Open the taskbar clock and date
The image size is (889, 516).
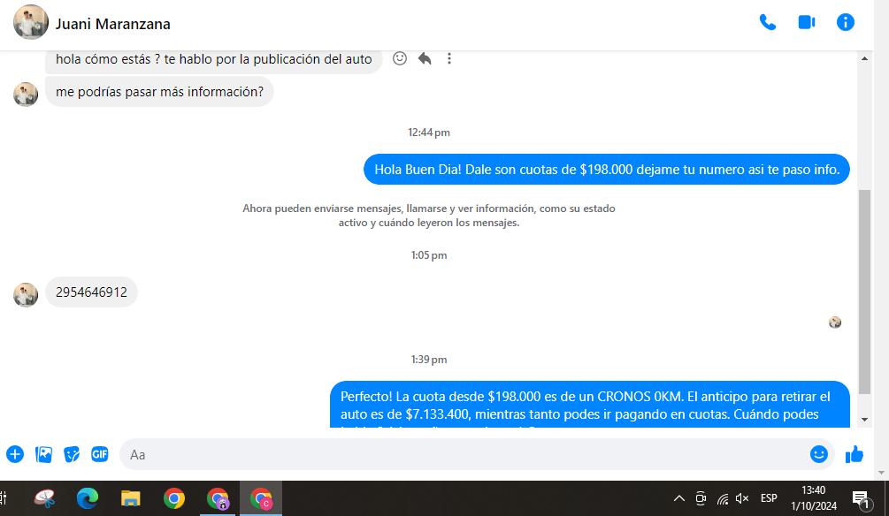pyautogui.click(x=814, y=498)
